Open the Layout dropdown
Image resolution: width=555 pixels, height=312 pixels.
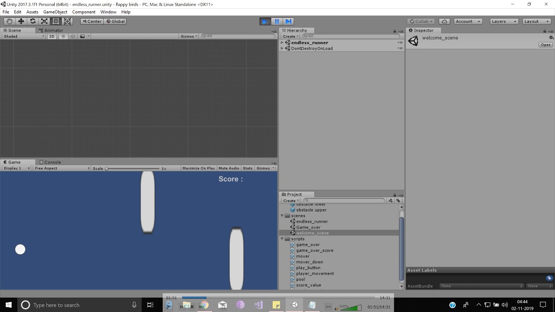(537, 21)
